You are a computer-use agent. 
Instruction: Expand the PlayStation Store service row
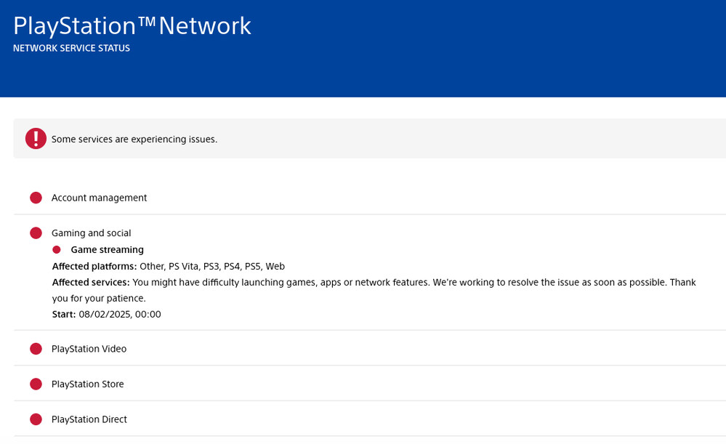(87, 384)
